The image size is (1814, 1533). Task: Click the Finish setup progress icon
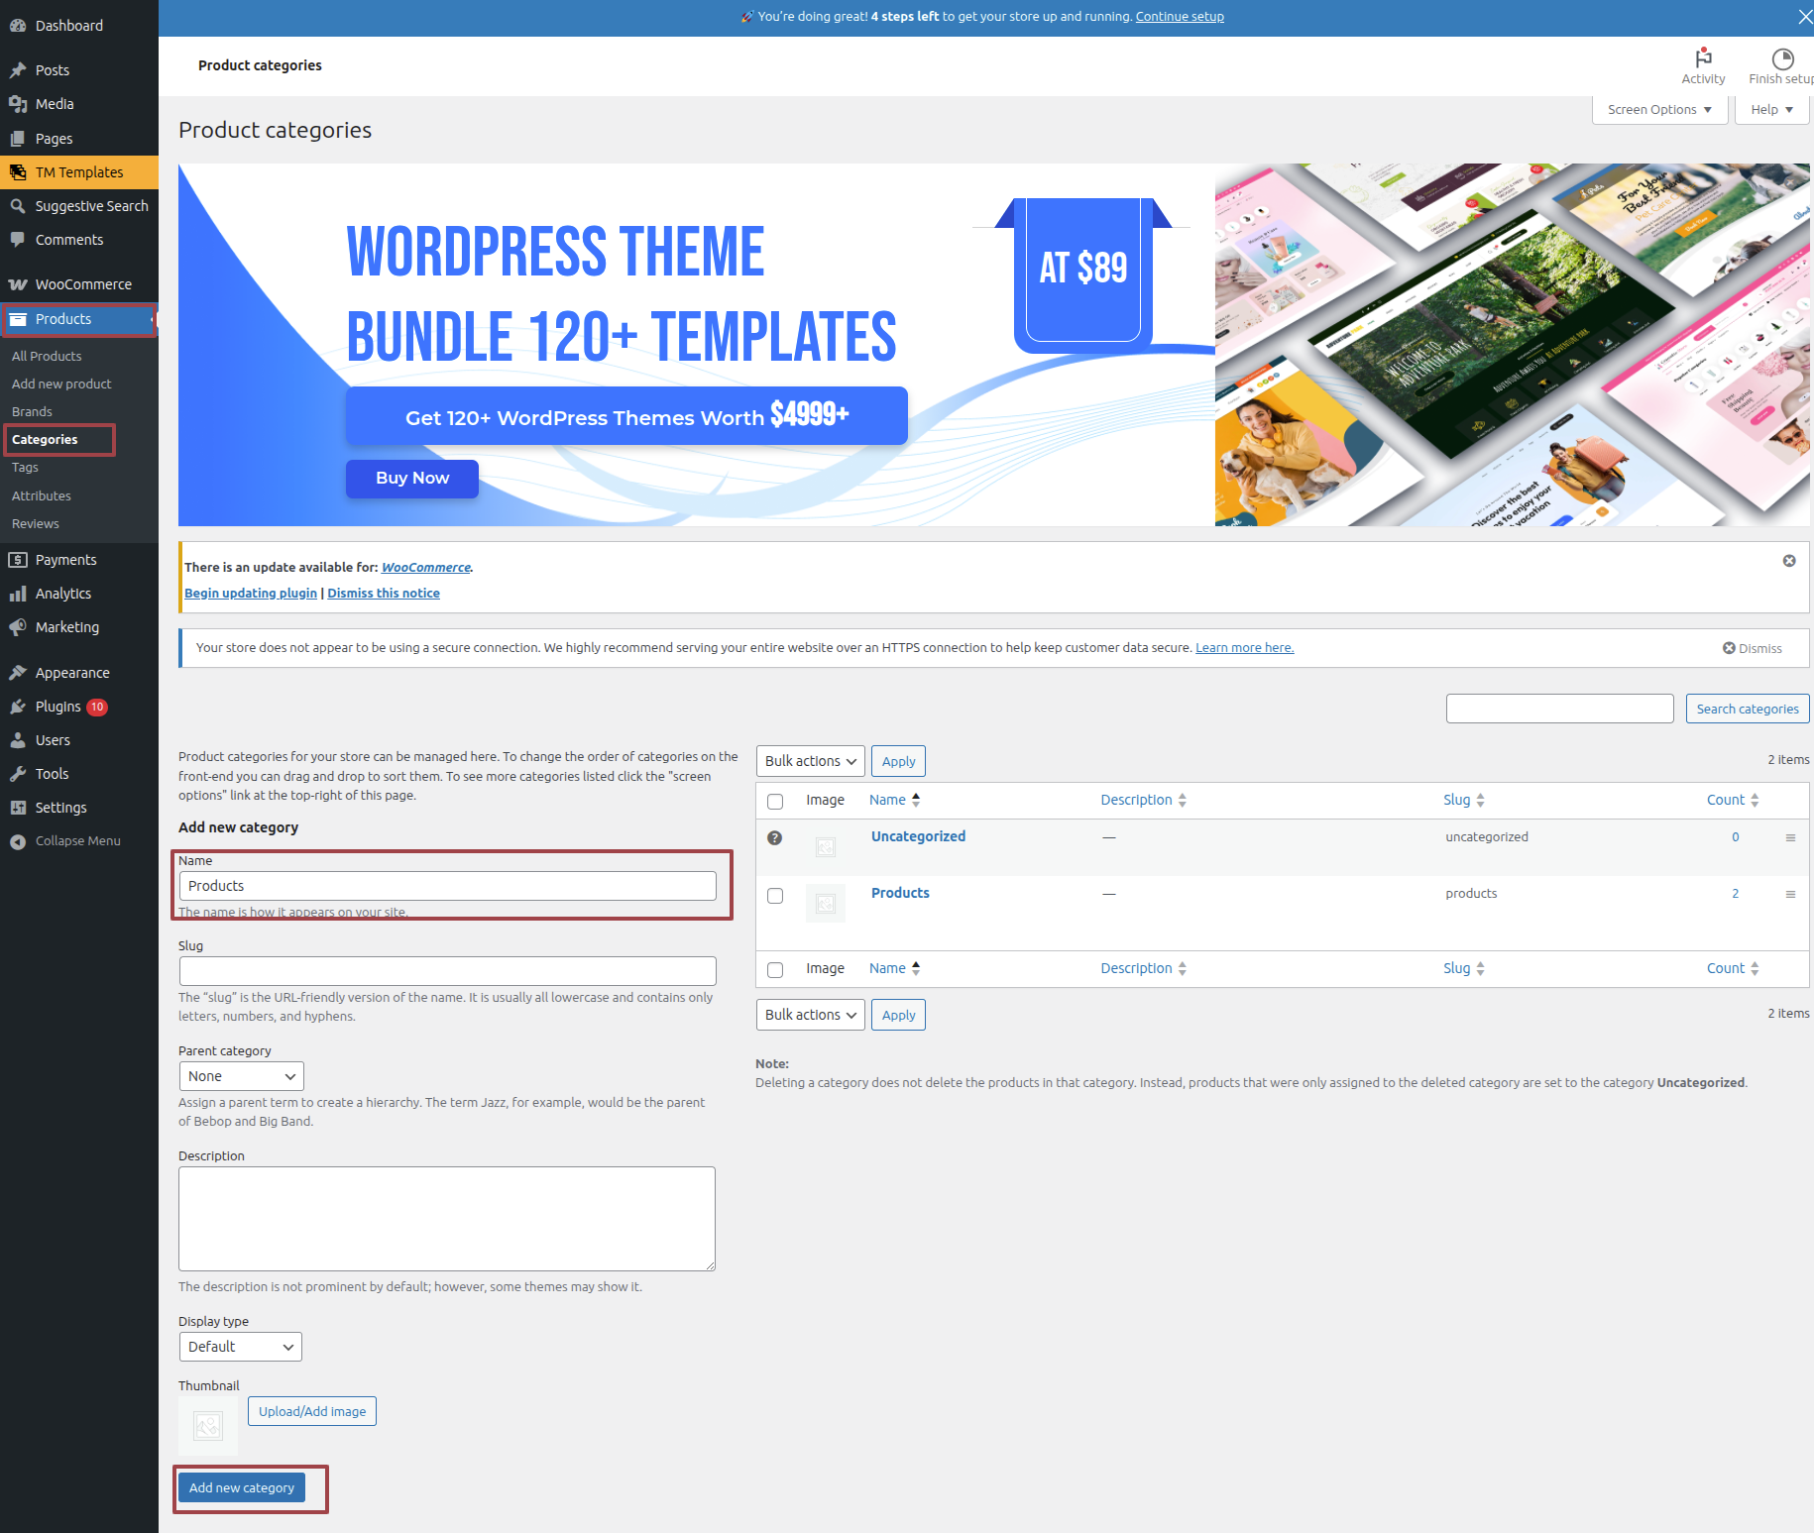(x=1781, y=58)
